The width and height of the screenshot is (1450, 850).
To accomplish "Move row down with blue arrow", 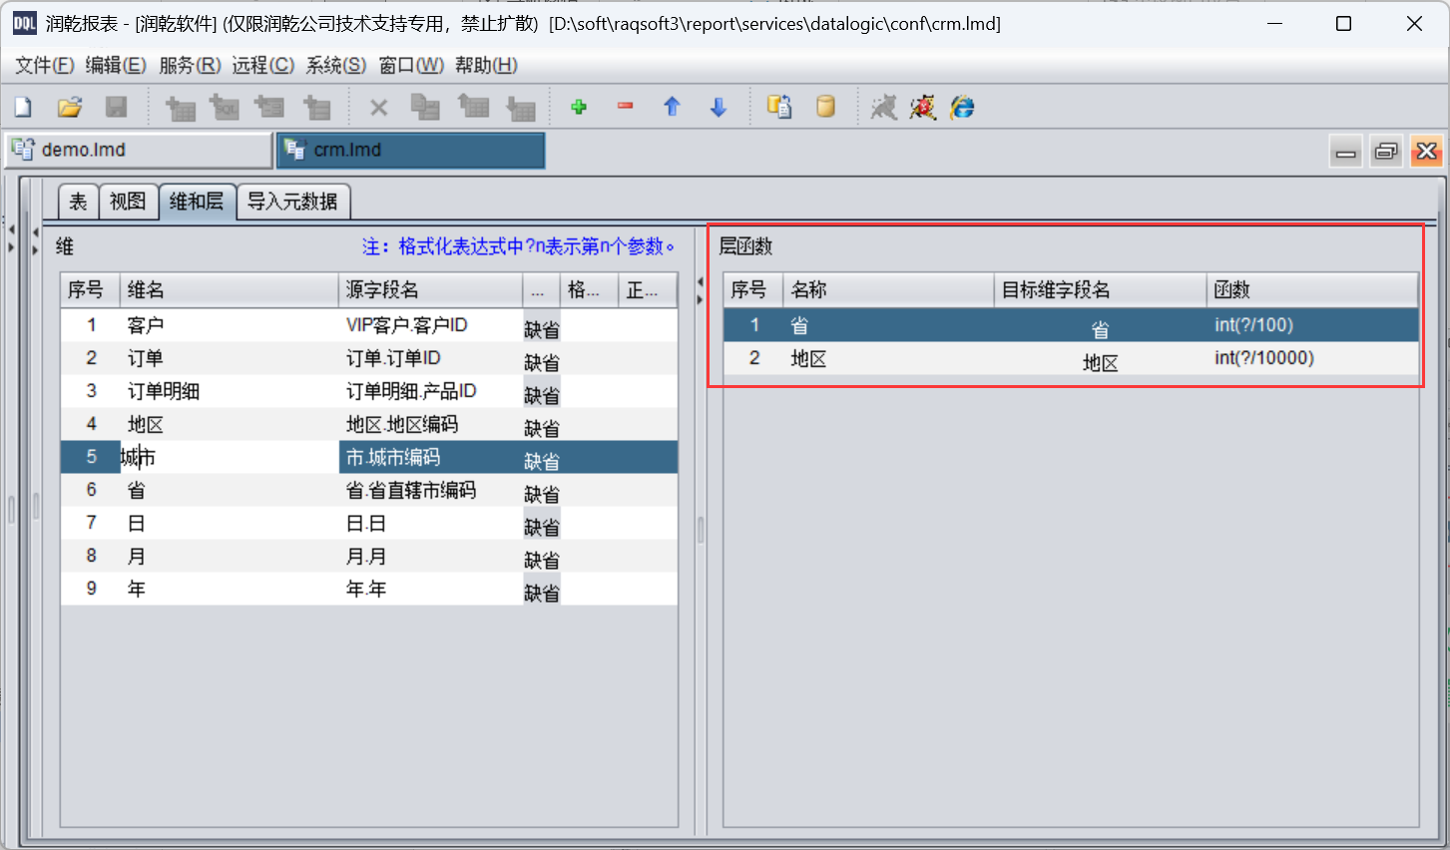I will point(719,107).
